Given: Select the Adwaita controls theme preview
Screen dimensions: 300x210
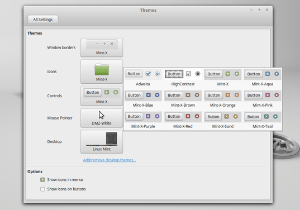Looking at the screenshot, I should click(143, 74).
